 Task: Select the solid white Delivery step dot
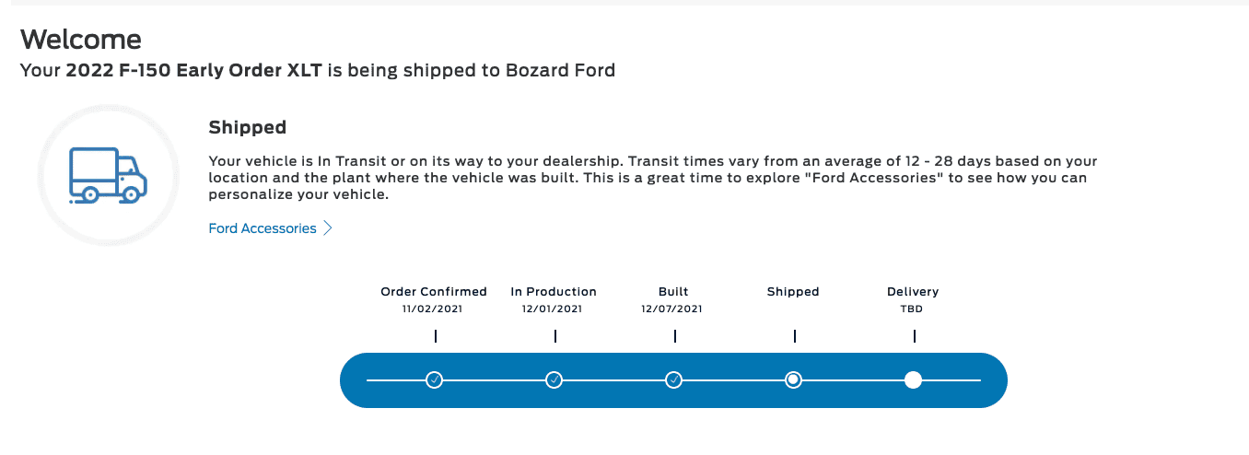coord(913,379)
